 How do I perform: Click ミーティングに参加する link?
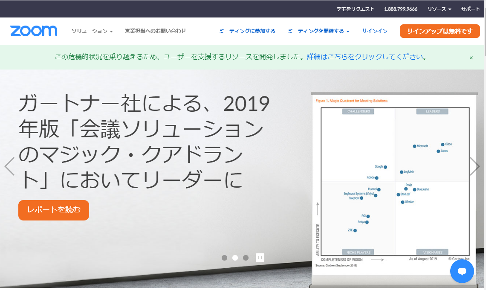(x=247, y=31)
